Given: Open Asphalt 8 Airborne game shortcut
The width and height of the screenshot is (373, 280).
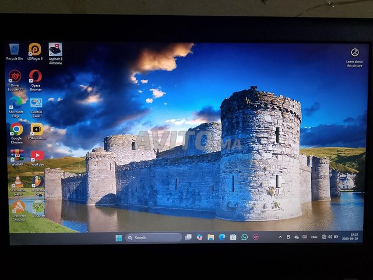Looking at the screenshot, I should pyautogui.click(x=55, y=50).
